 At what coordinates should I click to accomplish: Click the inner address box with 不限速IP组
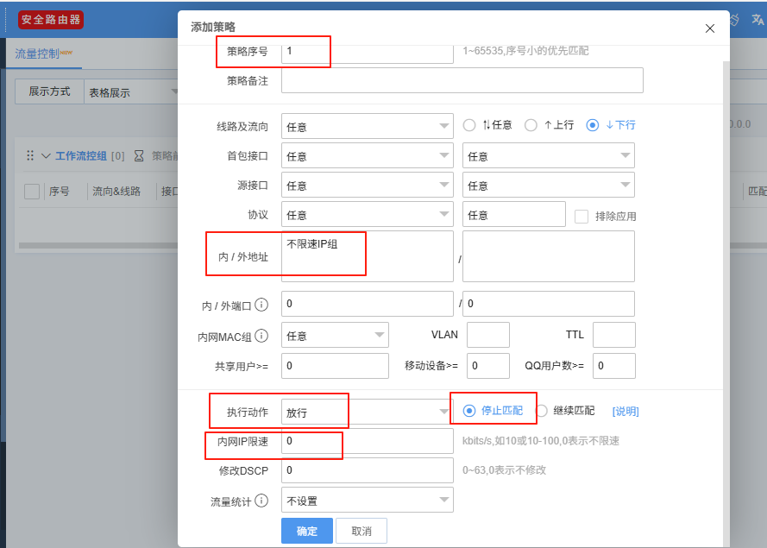[x=368, y=256]
